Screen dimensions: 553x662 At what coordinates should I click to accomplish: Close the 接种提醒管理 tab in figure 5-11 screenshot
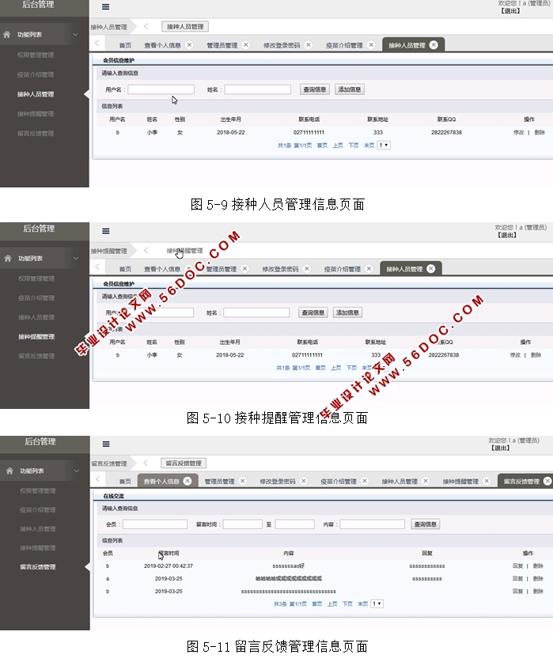[487, 481]
